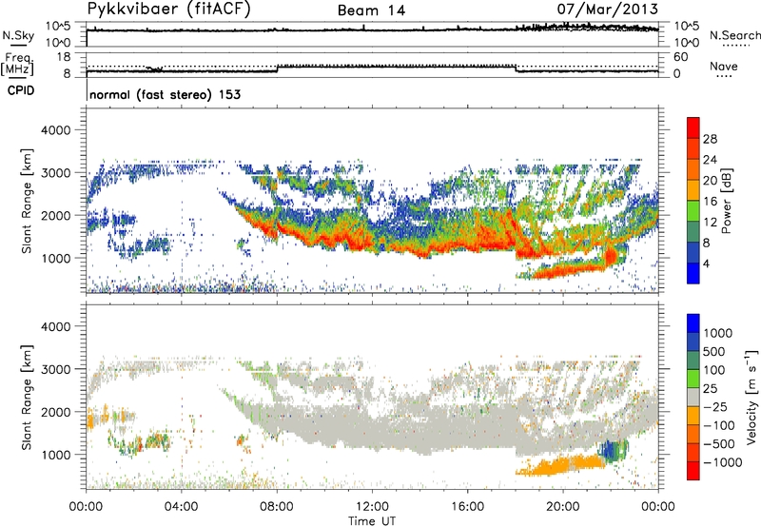
Task: Click the '10^5' left tick of the noise panel
Action: coord(58,26)
